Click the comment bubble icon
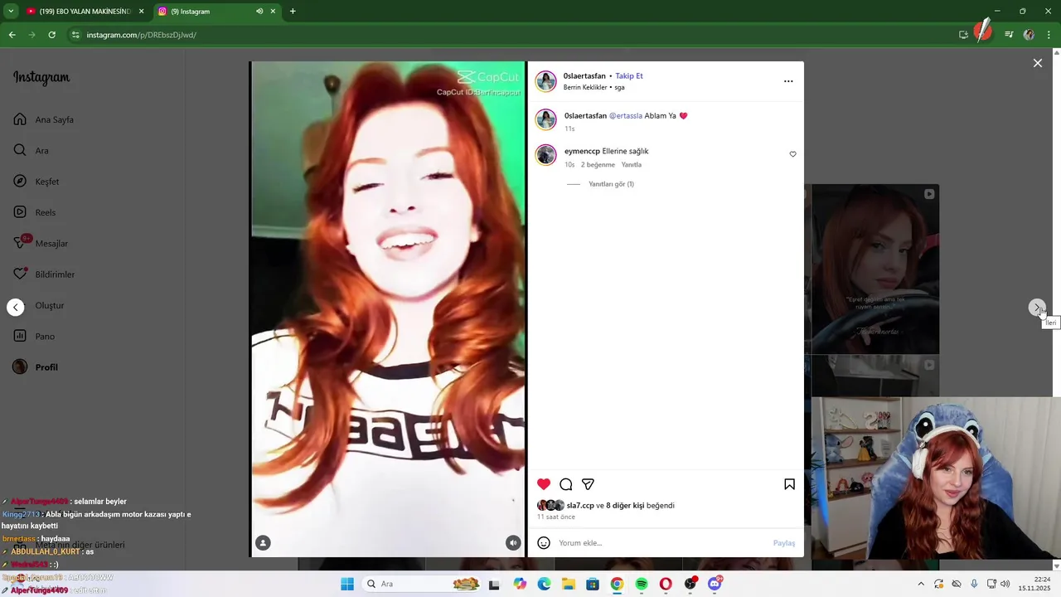 point(566,484)
